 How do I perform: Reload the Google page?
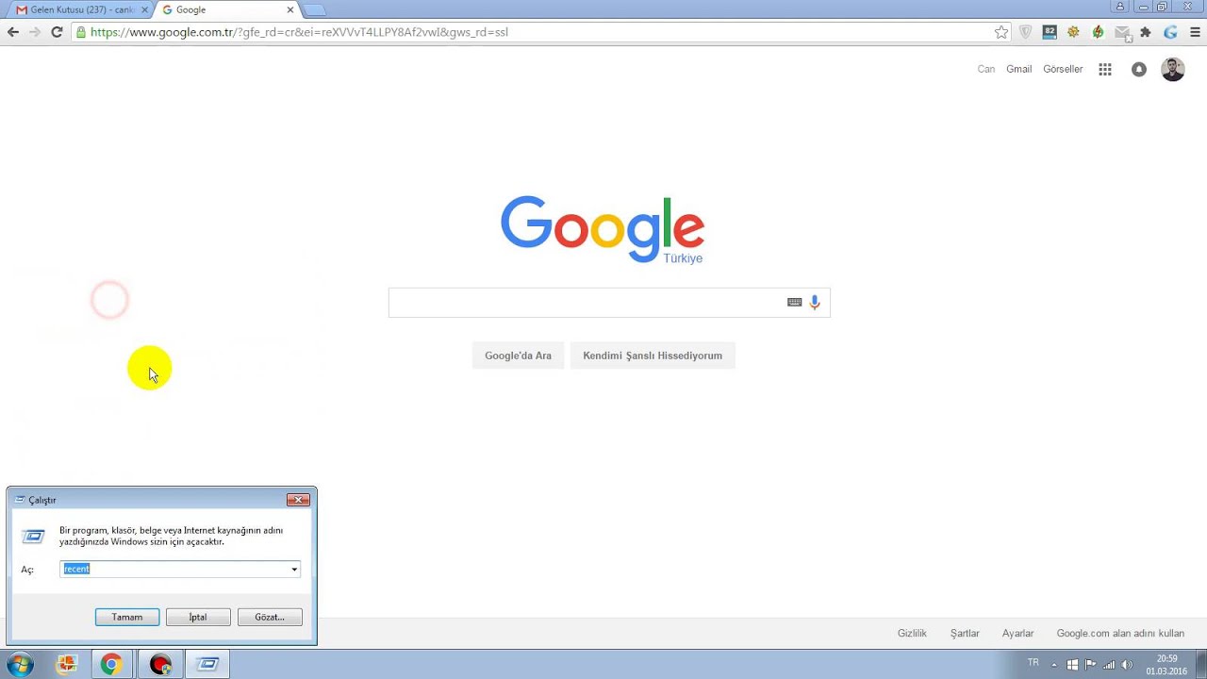click(x=57, y=32)
